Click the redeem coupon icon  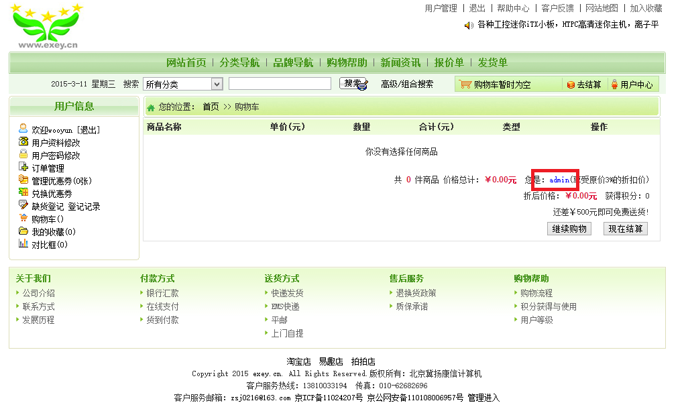tap(23, 192)
